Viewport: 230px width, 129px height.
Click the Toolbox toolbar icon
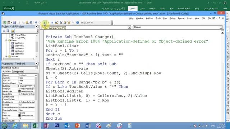point(73,23)
